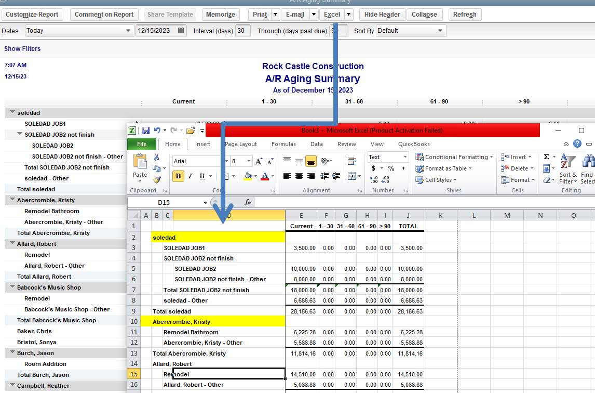Increase indent in Alignment group
Image resolution: width=595 pixels, height=393 pixels.
point(336,176)
